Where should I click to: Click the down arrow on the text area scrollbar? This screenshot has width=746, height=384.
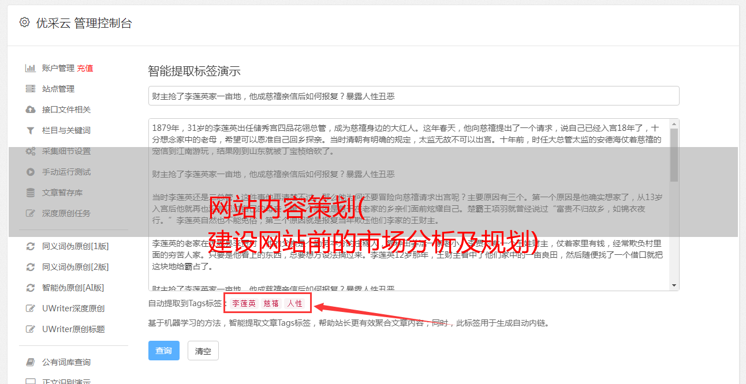674,285
